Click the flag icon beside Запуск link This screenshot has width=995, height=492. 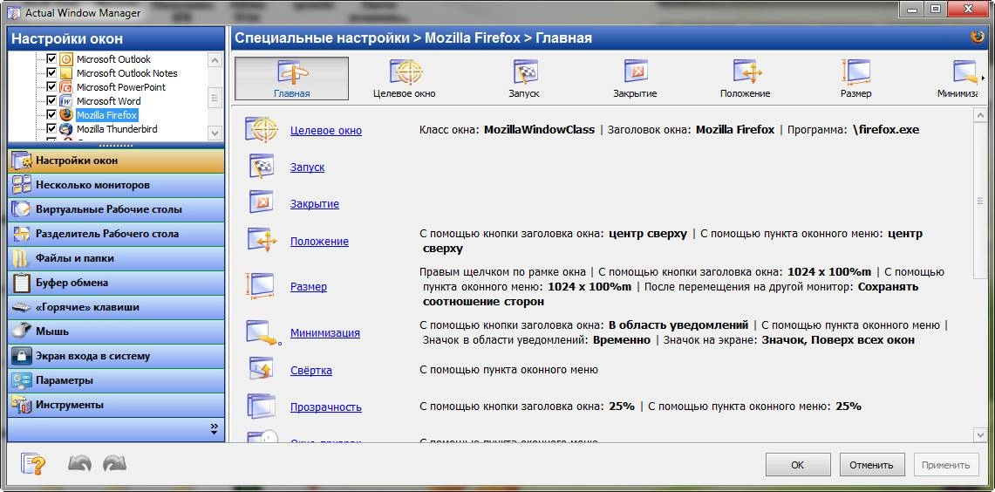tap(261, 167)
